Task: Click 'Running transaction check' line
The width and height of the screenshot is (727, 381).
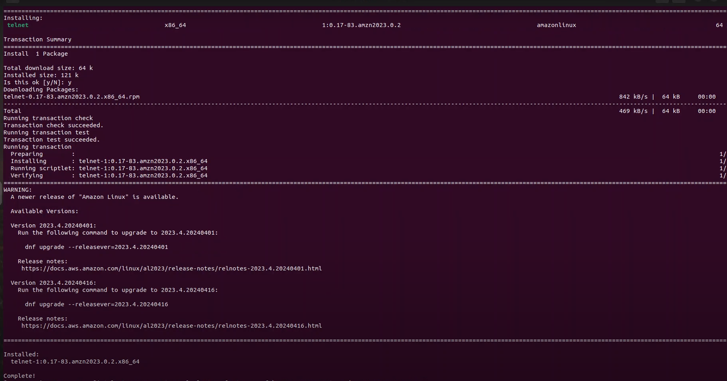Action: point(48,118)
